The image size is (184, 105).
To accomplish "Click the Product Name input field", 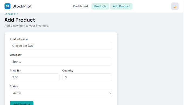I will click(x=61, y=46).
